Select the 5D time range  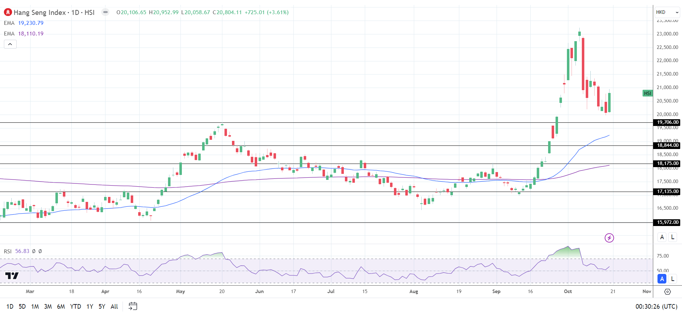[x=22, y=306]
